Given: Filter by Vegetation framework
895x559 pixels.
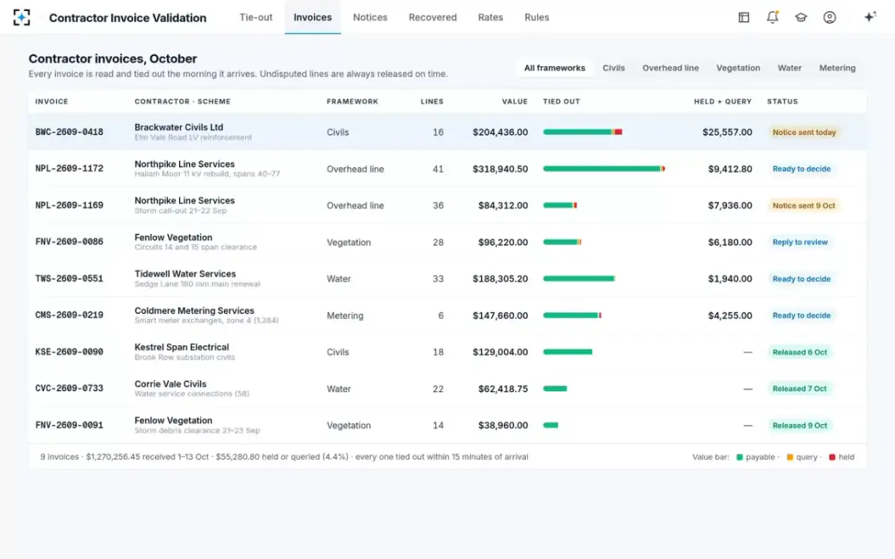Looking at the screenshot, I should 738,68.
